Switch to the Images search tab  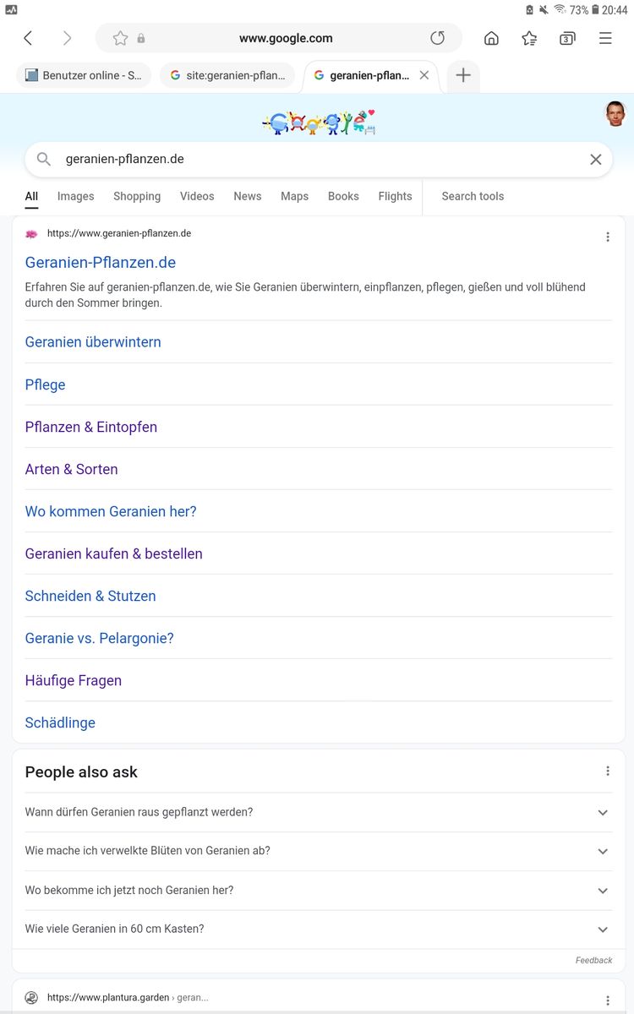click(75, 196)
